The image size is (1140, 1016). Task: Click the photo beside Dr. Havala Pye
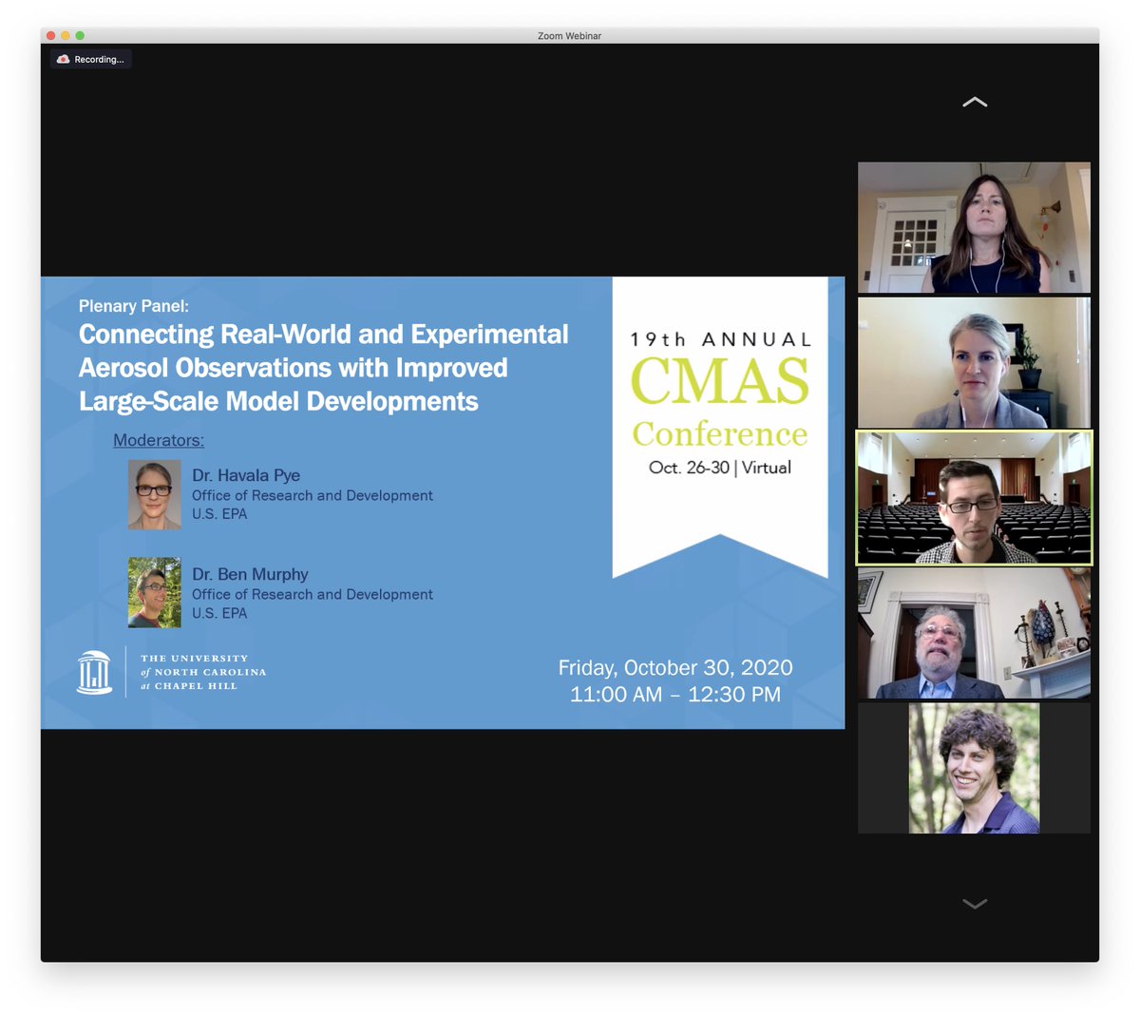point(155,494)
